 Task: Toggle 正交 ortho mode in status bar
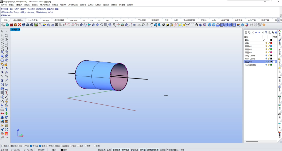point(109,150)
